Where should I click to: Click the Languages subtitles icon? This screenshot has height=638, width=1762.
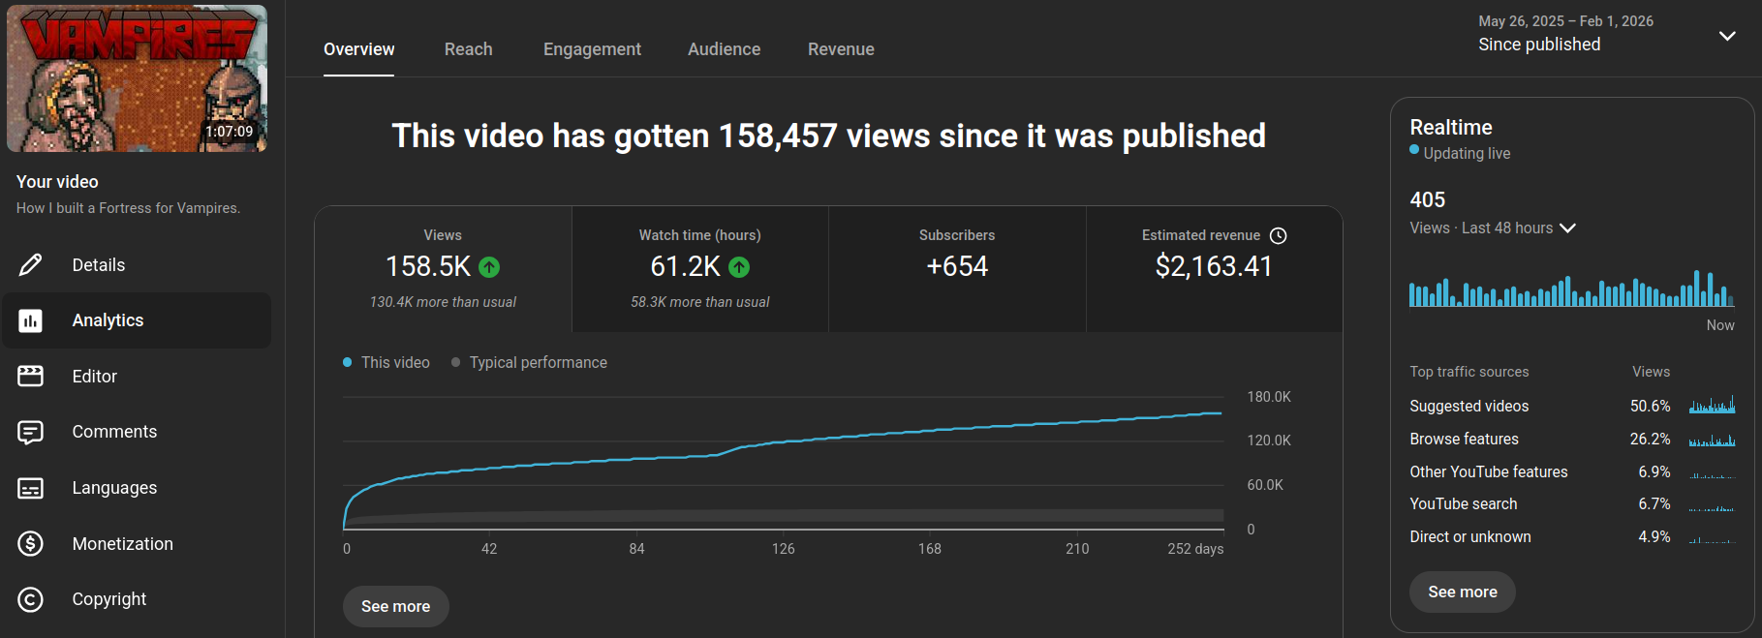(31, 488)
